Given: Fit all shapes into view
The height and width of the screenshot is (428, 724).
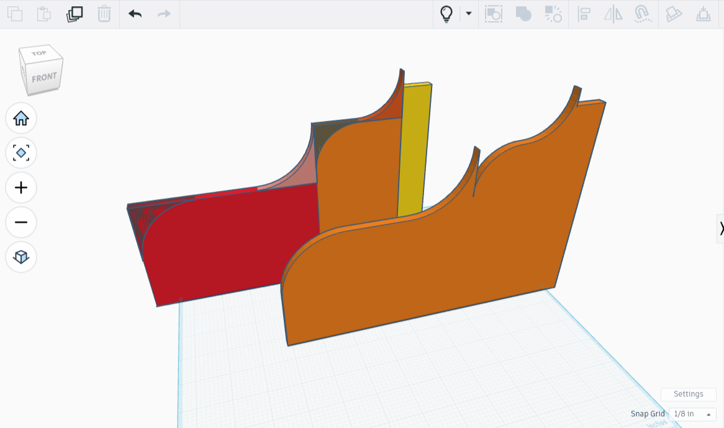Looking at the screenshot, I should (x=21, y=153).
